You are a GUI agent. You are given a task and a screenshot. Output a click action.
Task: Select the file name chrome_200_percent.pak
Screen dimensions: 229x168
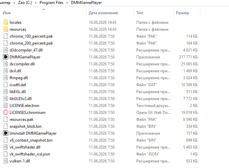tap(31, 43)
